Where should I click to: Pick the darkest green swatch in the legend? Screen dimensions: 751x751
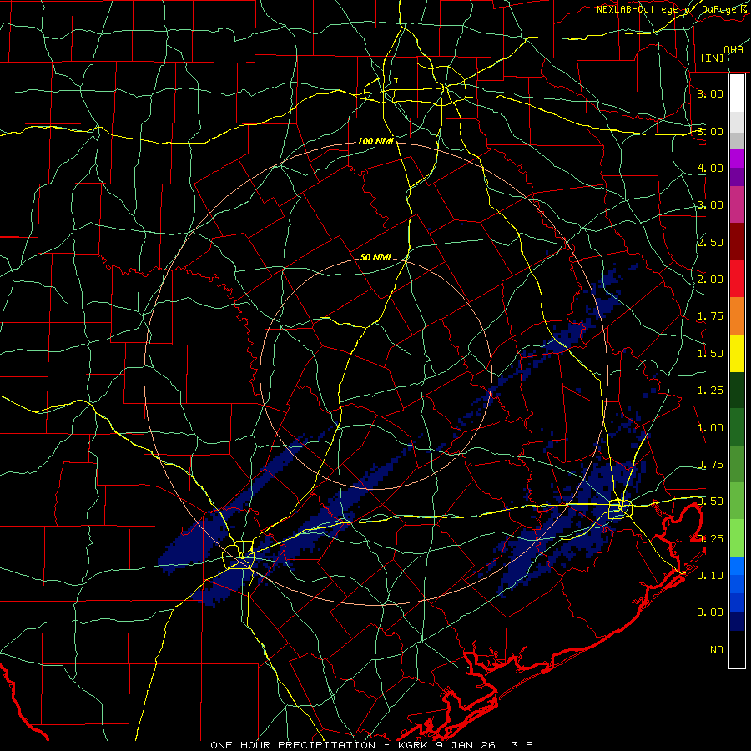click(737, 391)
